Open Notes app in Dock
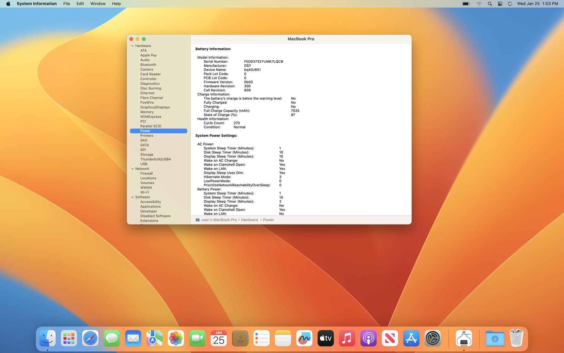Screen dimensions: 564x353 (x=283, y=338)
